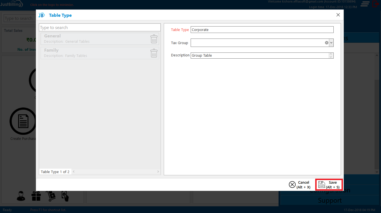Click the JB logo in dialog title
The width and height of the screenshot is (381, 213).
pyautogui.click(x=41, y=15)
